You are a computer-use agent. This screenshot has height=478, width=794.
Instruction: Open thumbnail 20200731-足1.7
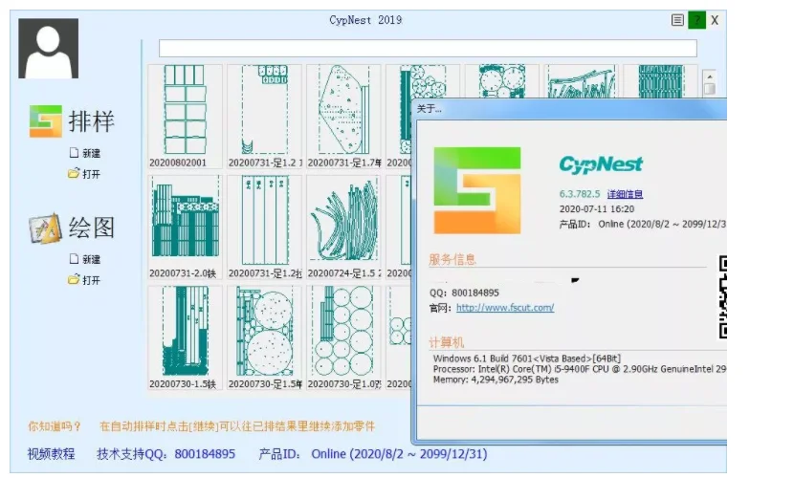pos(343,117)
